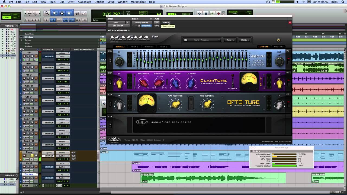Solo the Bass track
This screenshot has width=347, height=195.
tap(32, 67)
